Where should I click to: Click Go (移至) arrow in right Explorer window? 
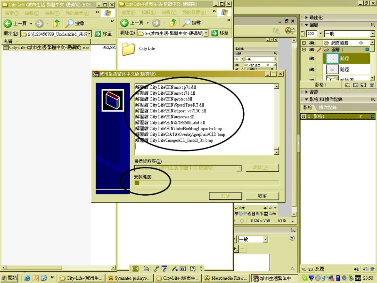[214, 33]
